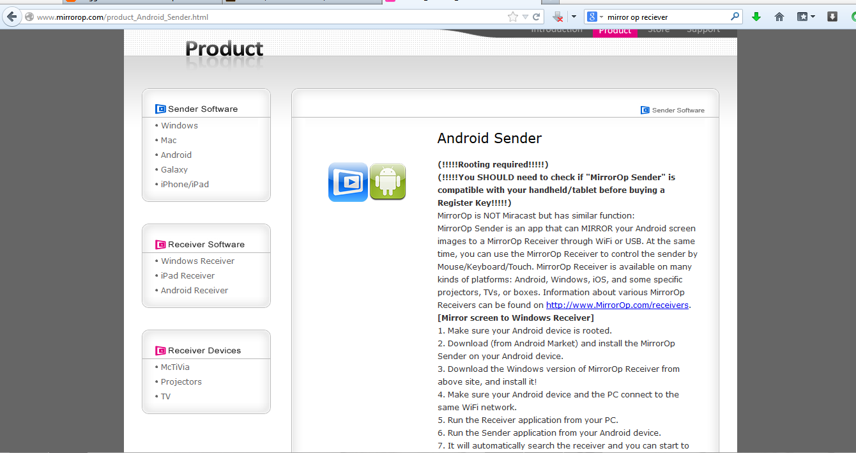This screenshot has height=453, width=856.
Task: Open the Windows Receiver link
Action: (197, 261)
